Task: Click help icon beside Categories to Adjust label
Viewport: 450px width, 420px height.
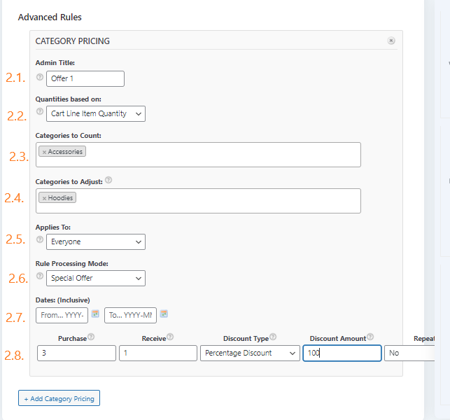Action: pyautogui.click(x=108, y=181)
